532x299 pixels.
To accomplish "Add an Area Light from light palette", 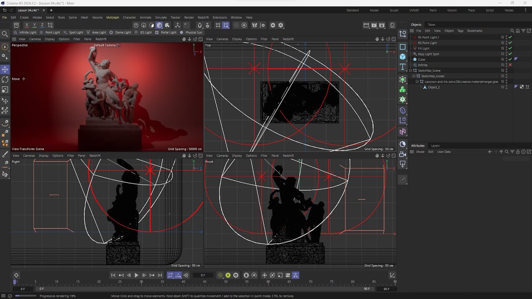I will tap(96, 32).
